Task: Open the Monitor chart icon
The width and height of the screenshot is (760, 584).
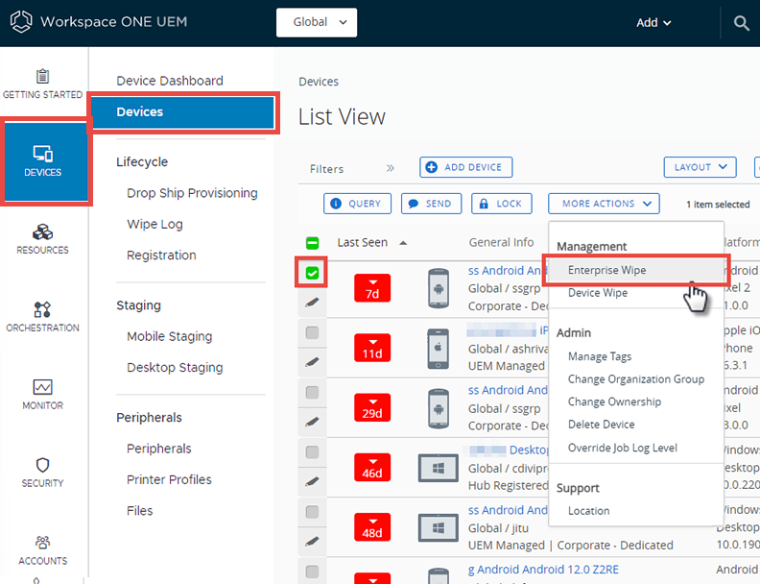Action: [x=42, y=387]
